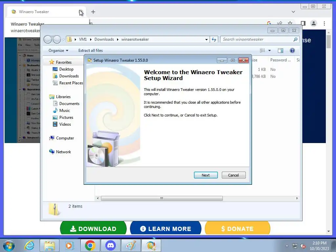Close the Winaero Tweaker browser tab
Image resolution: width=336 pixels, height=252 pixels.
click(x=80, y=12)
